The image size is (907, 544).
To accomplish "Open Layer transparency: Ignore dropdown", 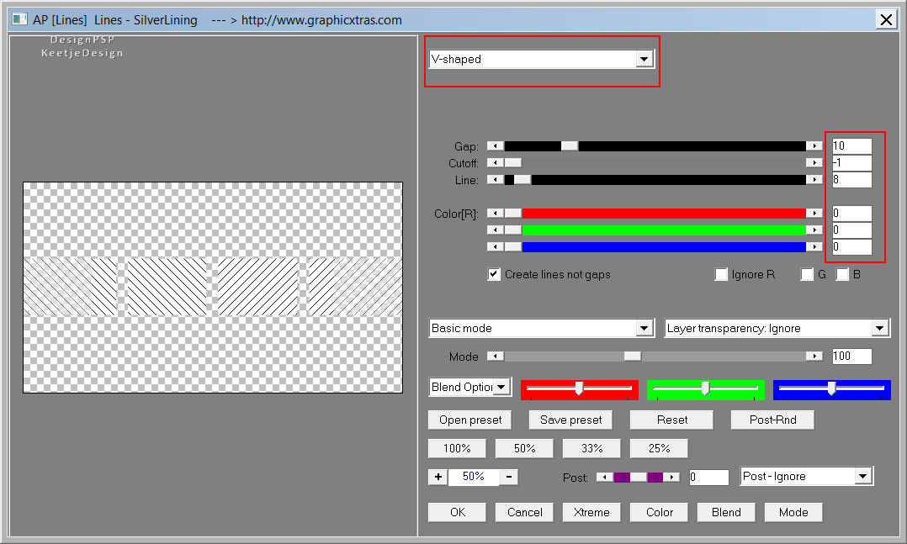I will tap(880, 328).
